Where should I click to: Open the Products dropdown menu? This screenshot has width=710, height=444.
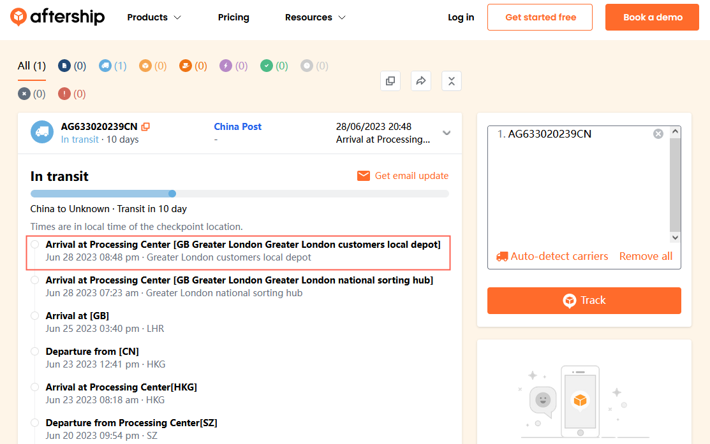(x=154, y=17)
